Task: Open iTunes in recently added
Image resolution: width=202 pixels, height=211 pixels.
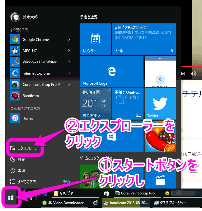Action: [x=27, y=118]
